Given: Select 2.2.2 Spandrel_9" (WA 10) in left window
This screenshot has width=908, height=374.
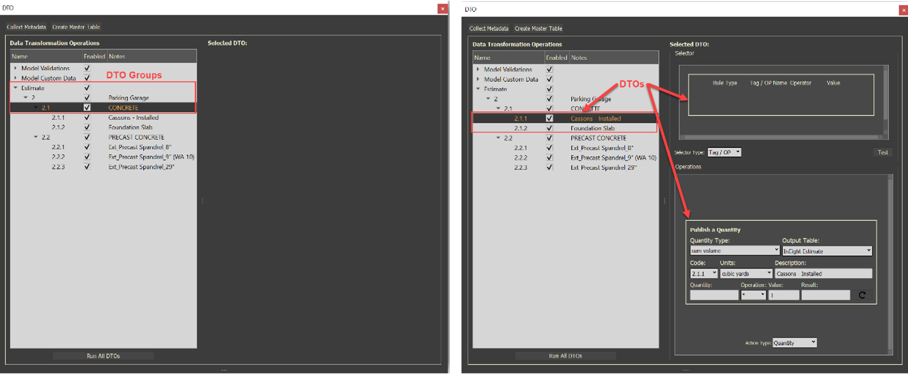Looking at the screenshot, I should (x=103, y=157).
